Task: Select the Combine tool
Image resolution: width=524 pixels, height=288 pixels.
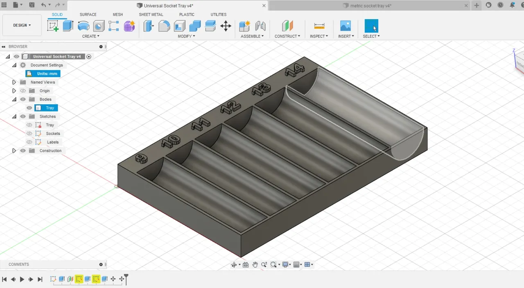Action: [195, 26]
